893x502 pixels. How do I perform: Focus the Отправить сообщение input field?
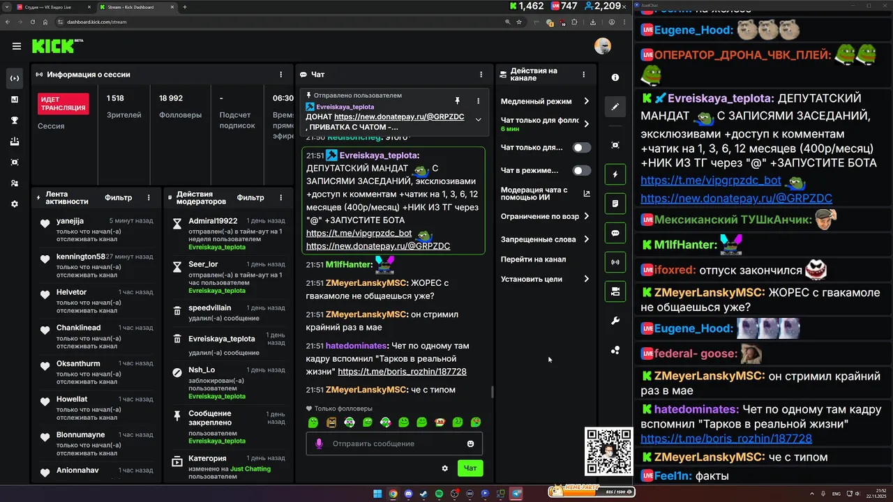tap(394, 443)
